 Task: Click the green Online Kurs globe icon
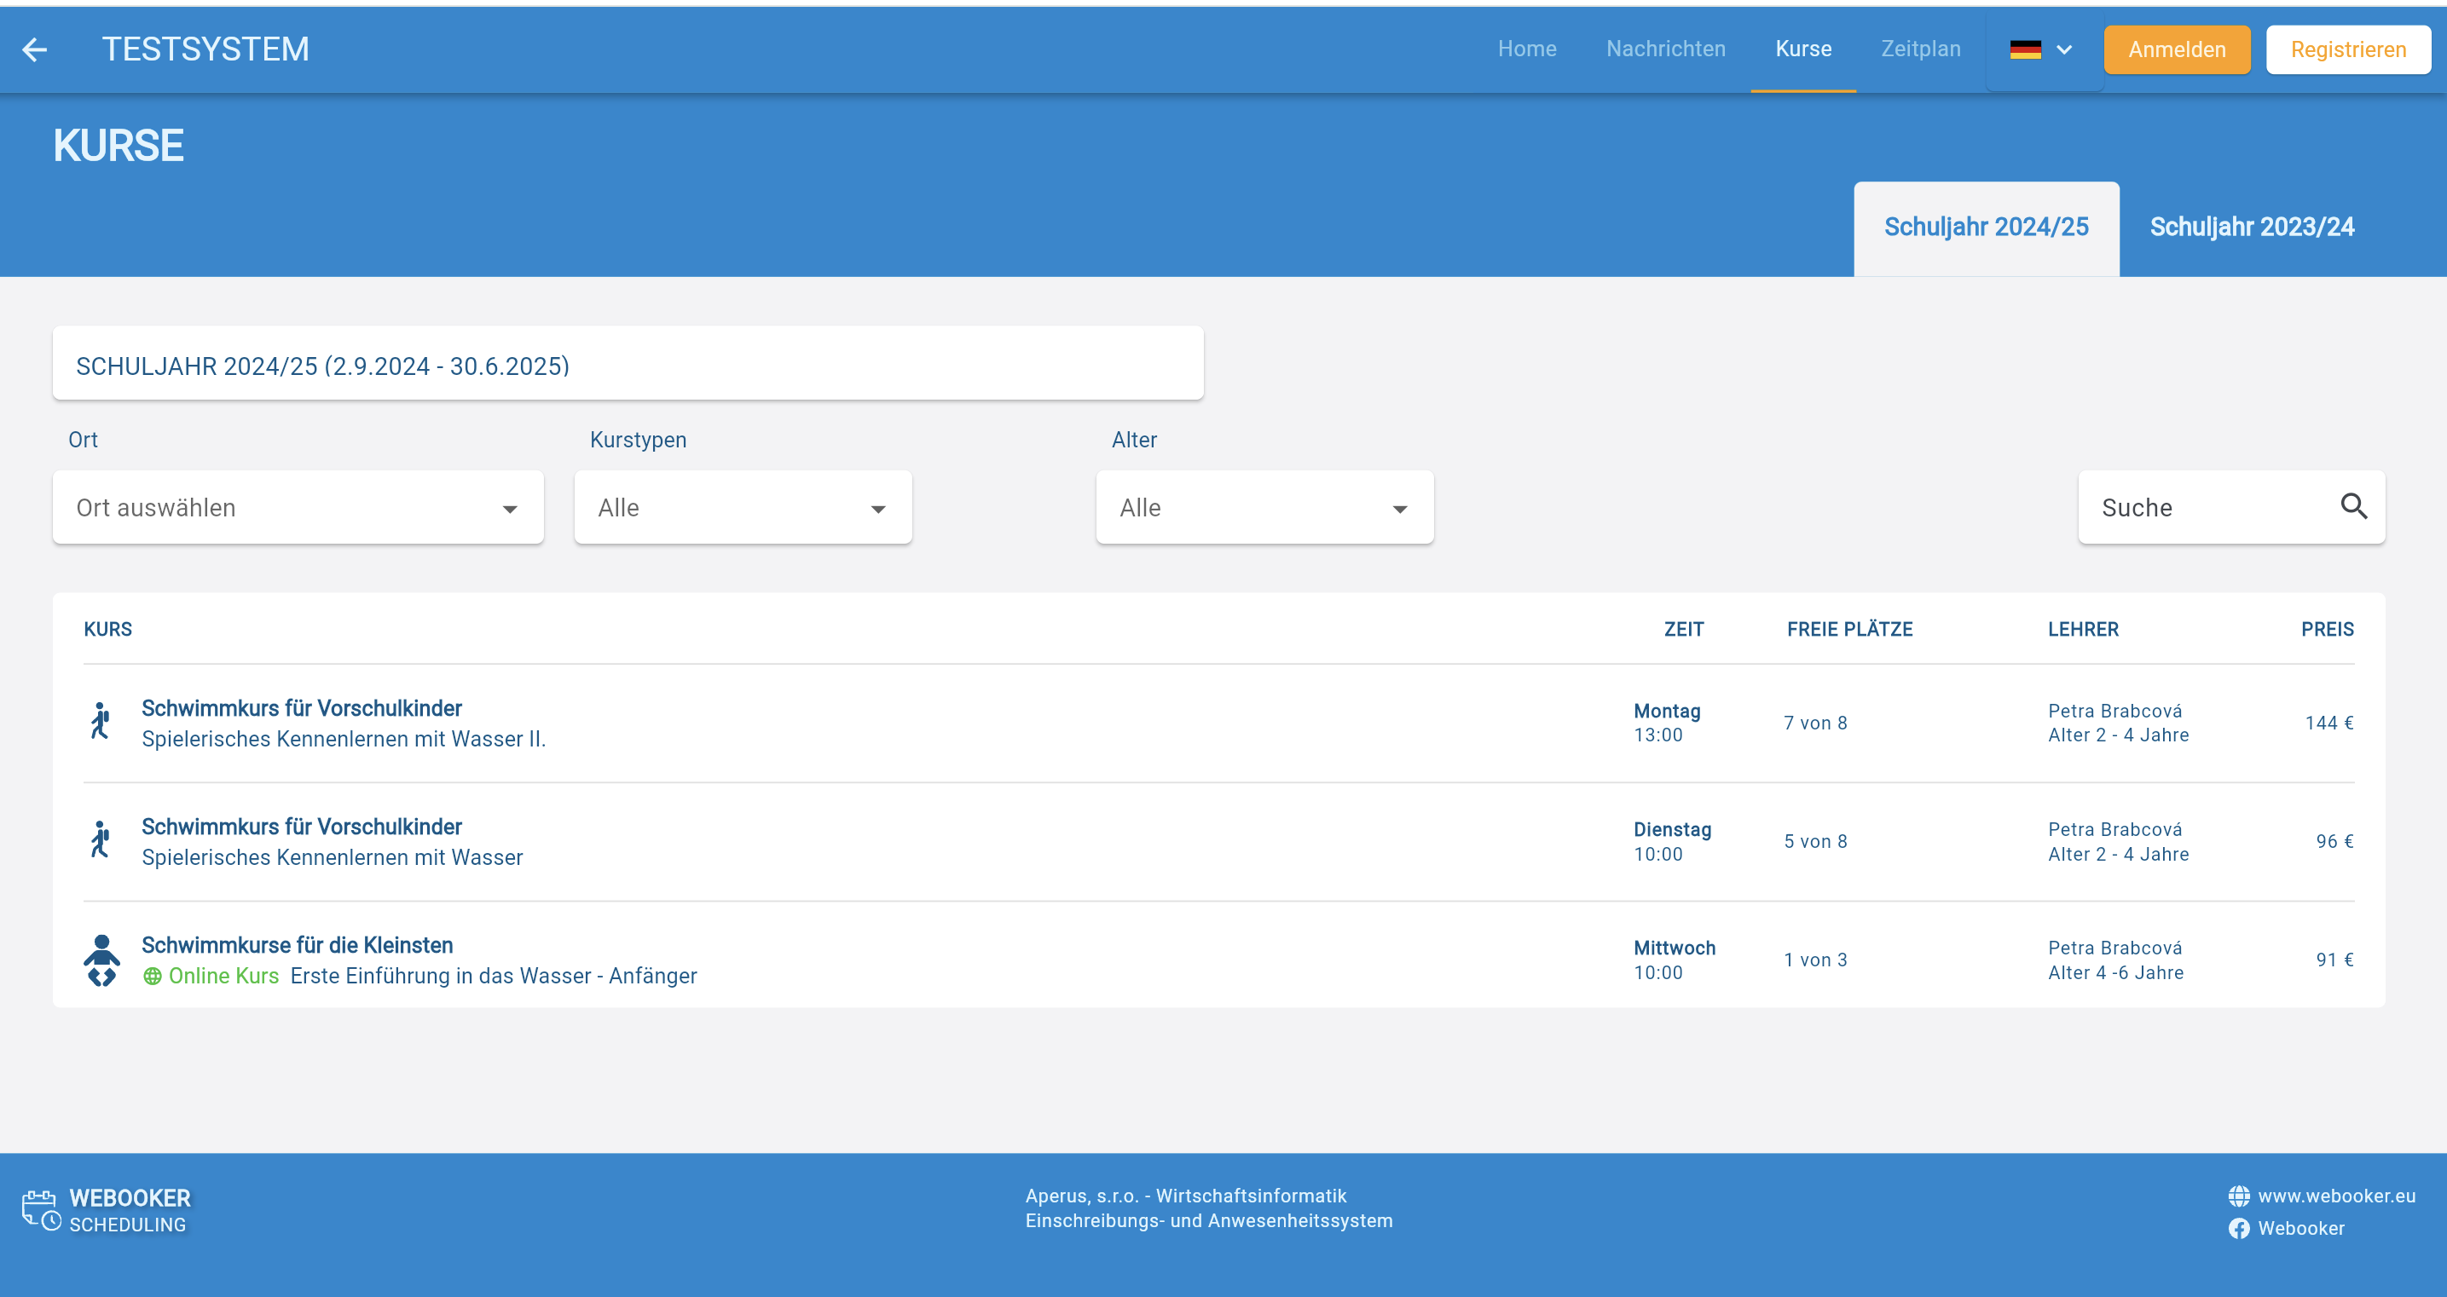pyautogui.click(x=152, y=976)
